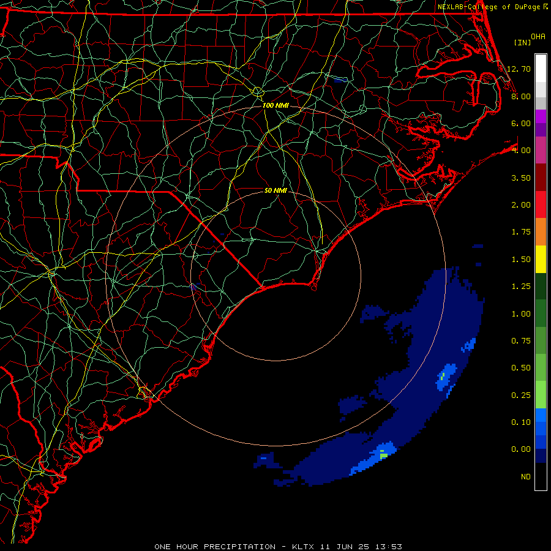Click the yellow 1.50 inch legend swatch

(541, 259)
